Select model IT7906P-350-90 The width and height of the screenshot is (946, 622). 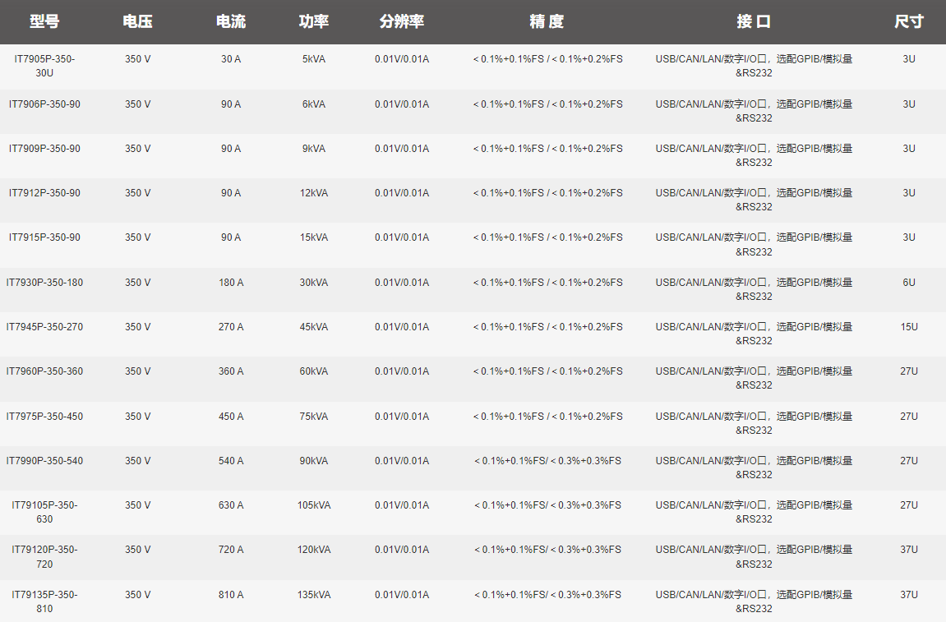tap(44, 104)
